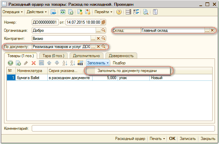Click magnifier icon next to Контрагент field
Image resolution: width=219 pixels, height=144 pixels.
click(x=103, y=39)
